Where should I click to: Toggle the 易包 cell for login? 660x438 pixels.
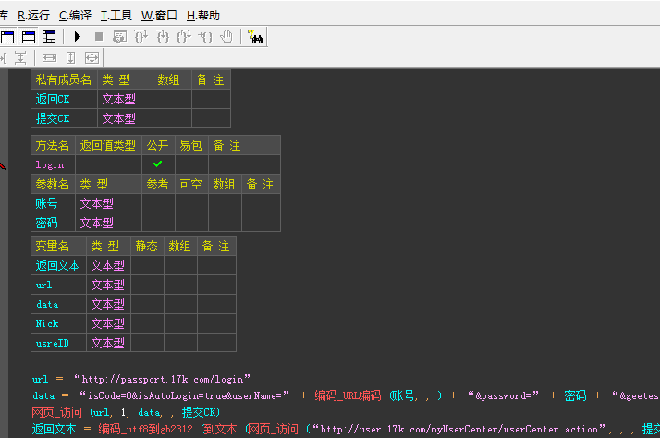(191, 164)
